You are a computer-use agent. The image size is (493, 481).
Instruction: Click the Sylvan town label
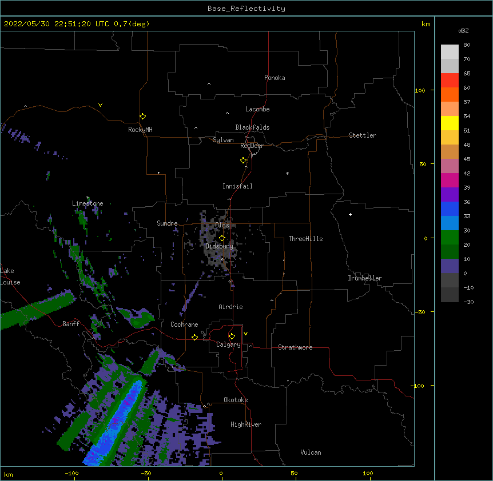[x=223, y=140]
